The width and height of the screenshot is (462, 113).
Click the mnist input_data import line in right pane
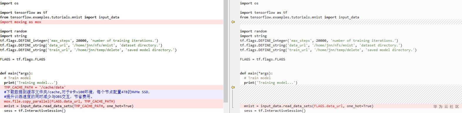[300, 17]
